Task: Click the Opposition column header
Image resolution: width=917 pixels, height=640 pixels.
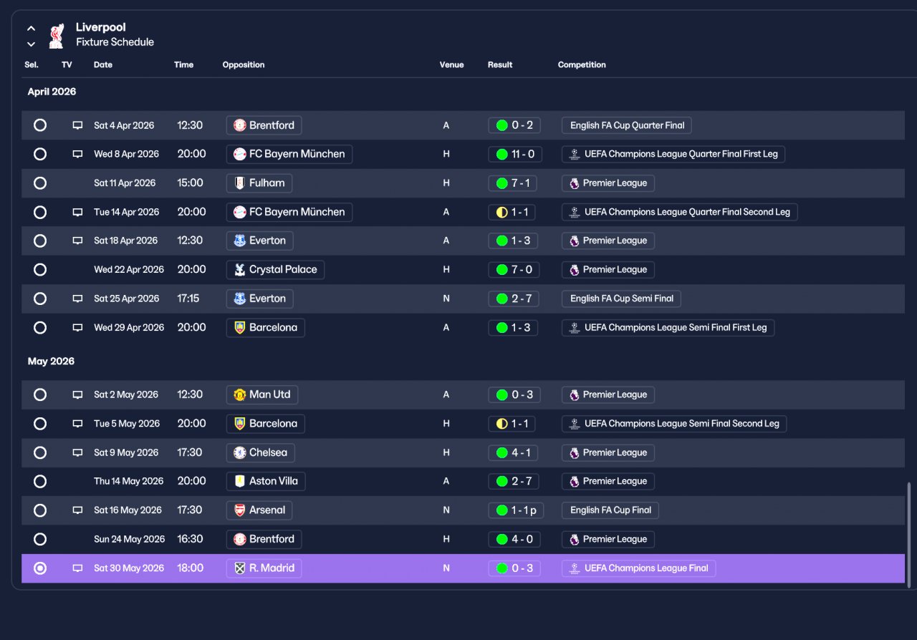Action: [x=244, y=65]
